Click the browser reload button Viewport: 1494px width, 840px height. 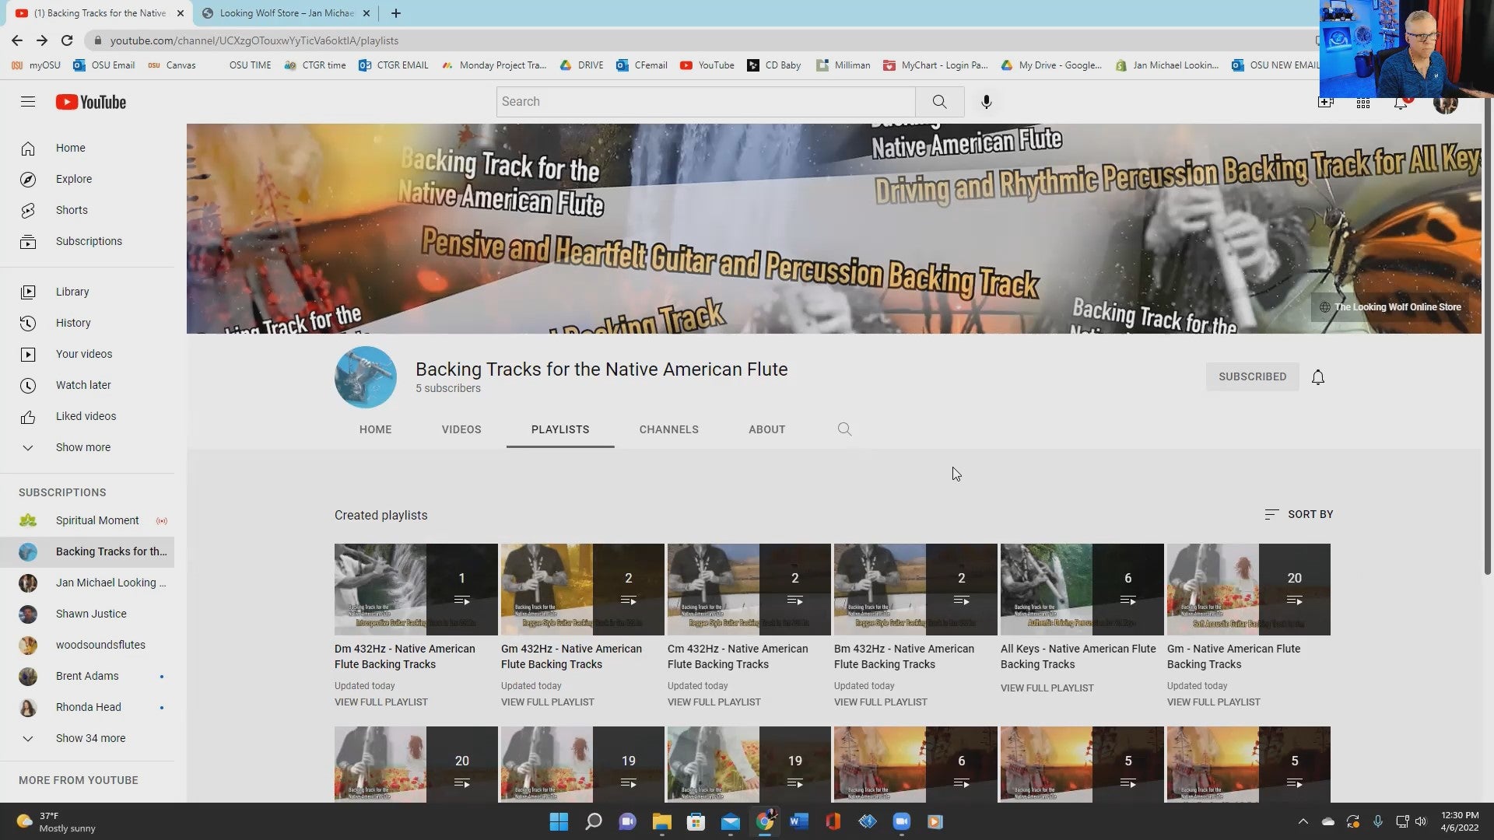tap(67, 40)
